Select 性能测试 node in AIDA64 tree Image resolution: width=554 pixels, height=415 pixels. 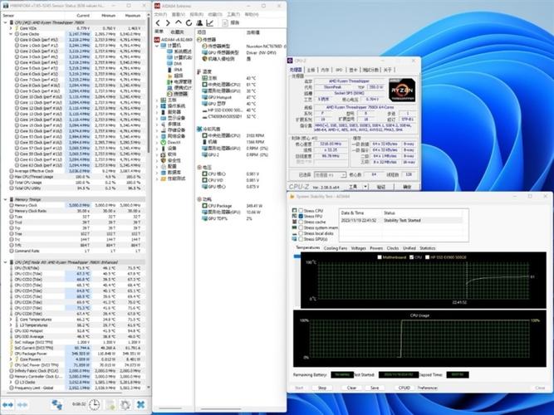(x=173, y=178)
